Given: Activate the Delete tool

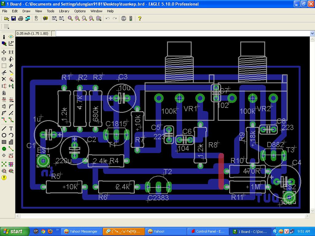Looking at the screenshot, I should pos(4,79).
